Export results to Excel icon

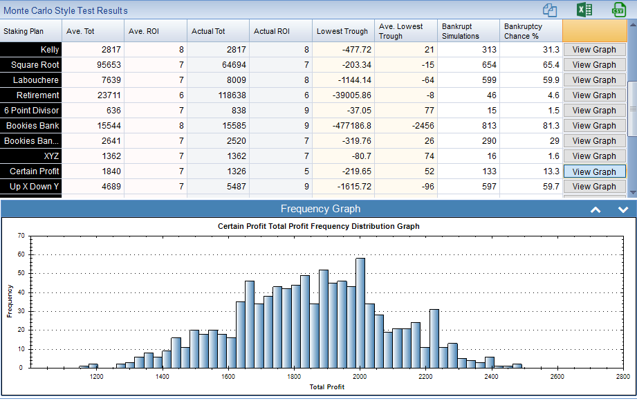coord(584,10)
